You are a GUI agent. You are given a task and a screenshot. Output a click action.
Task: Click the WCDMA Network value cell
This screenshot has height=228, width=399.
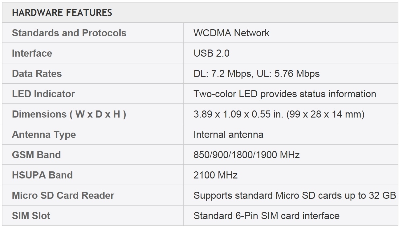(x=231, y=33)
